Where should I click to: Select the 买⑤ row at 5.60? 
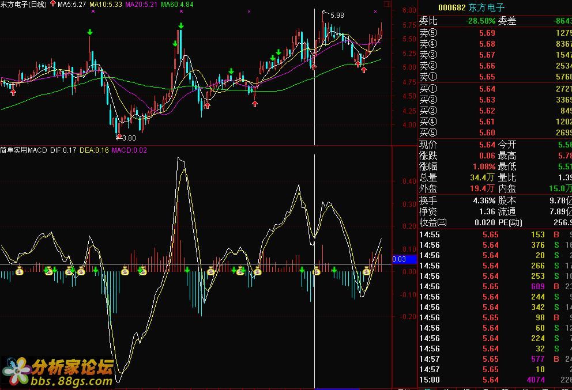(495, 132)
